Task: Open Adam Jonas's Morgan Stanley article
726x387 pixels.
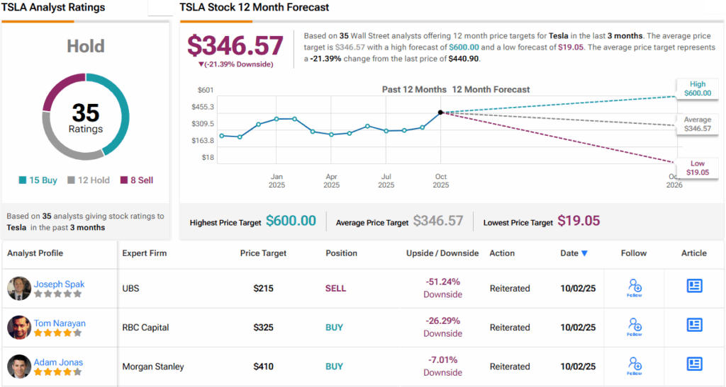Action: (694, 364)
